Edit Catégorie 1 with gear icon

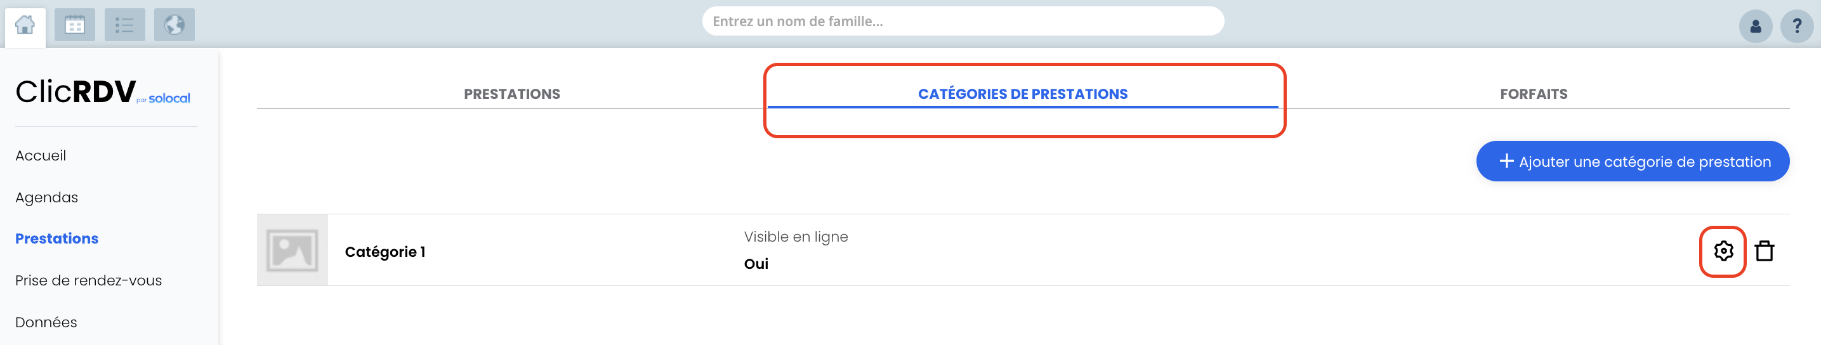[x=1723, y=251]
